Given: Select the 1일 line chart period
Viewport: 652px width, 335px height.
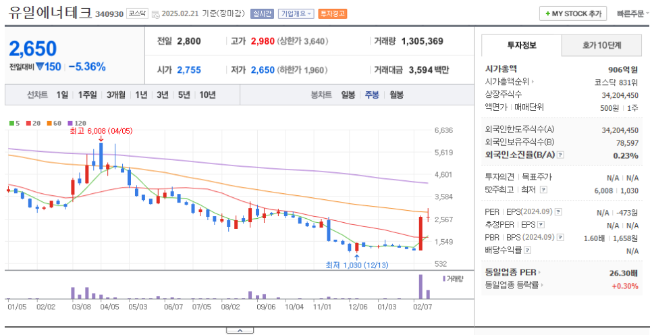Looking at the screenshot, I should 62,95.
